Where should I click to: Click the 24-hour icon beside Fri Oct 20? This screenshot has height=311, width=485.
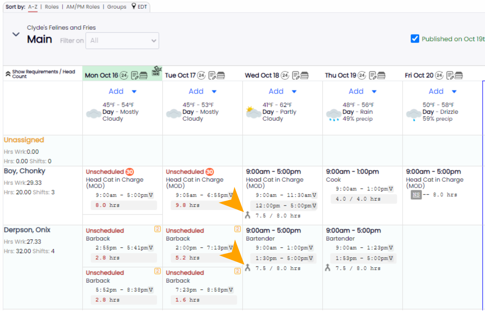(x=439, y=75)
